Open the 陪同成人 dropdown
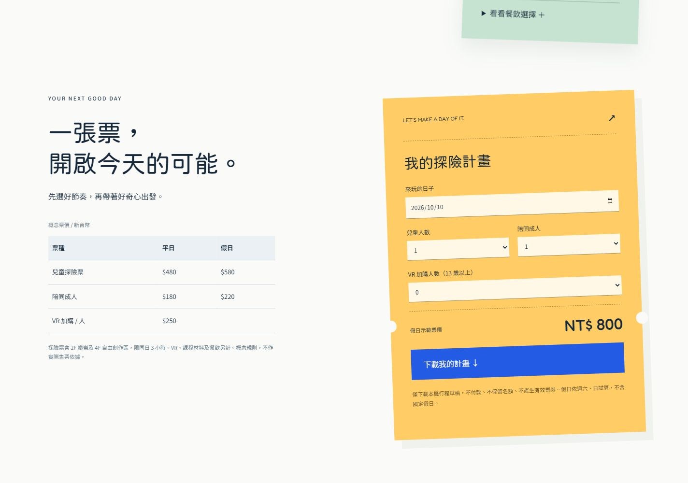 click(x=569, y=245)
